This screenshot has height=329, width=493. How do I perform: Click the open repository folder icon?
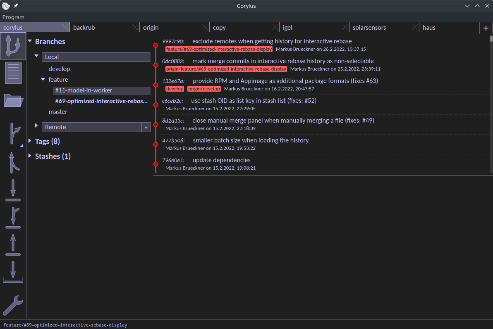point(13,100)
